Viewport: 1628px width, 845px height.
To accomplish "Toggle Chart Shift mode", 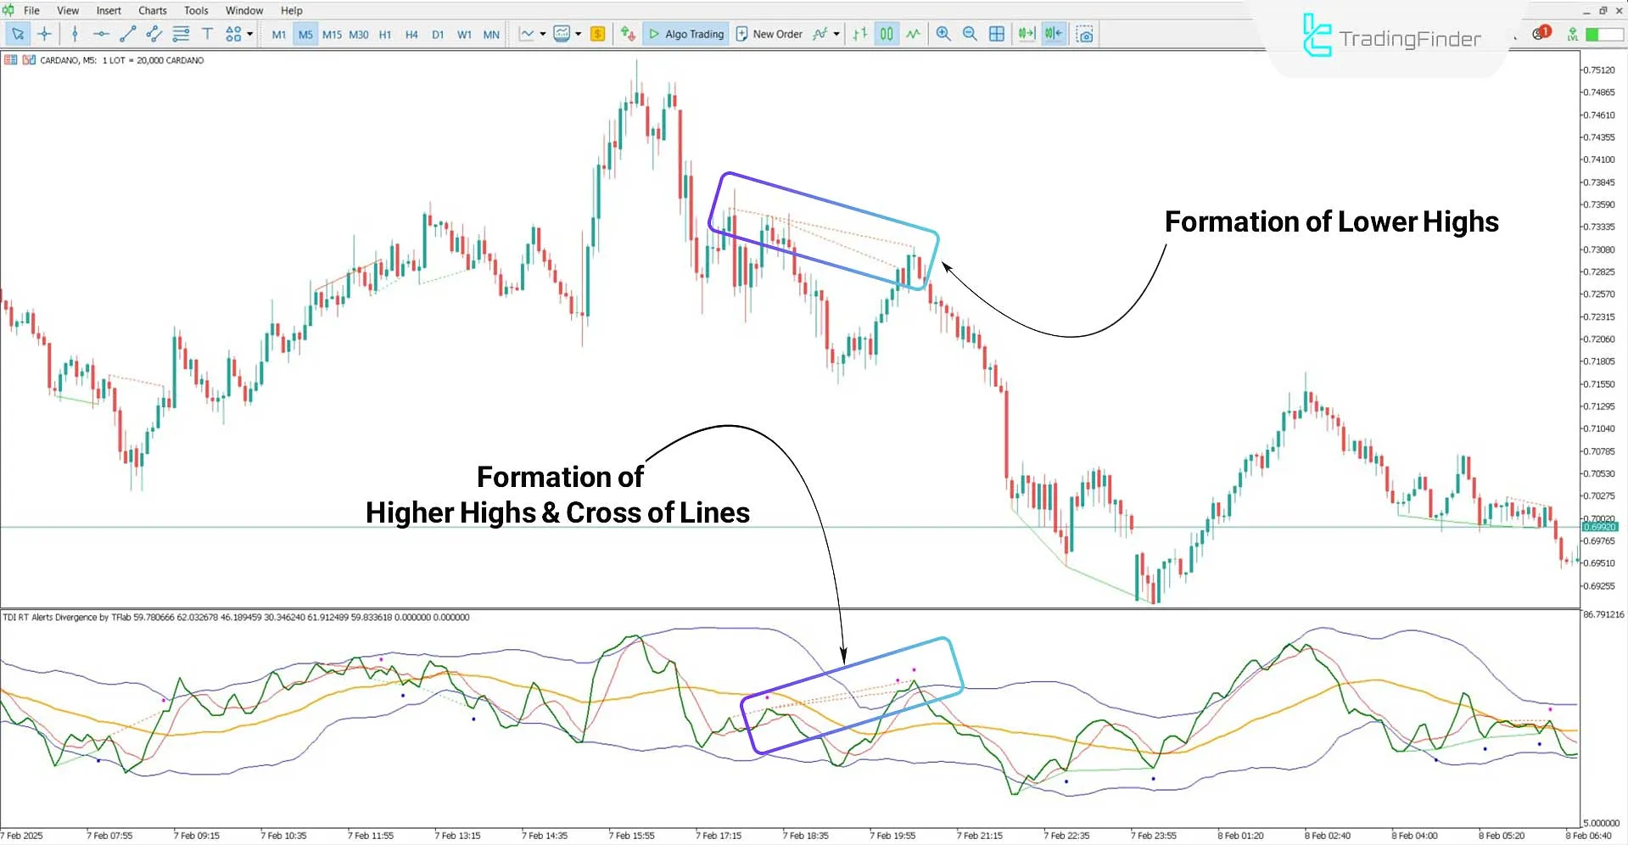I will pos(1053,34).
